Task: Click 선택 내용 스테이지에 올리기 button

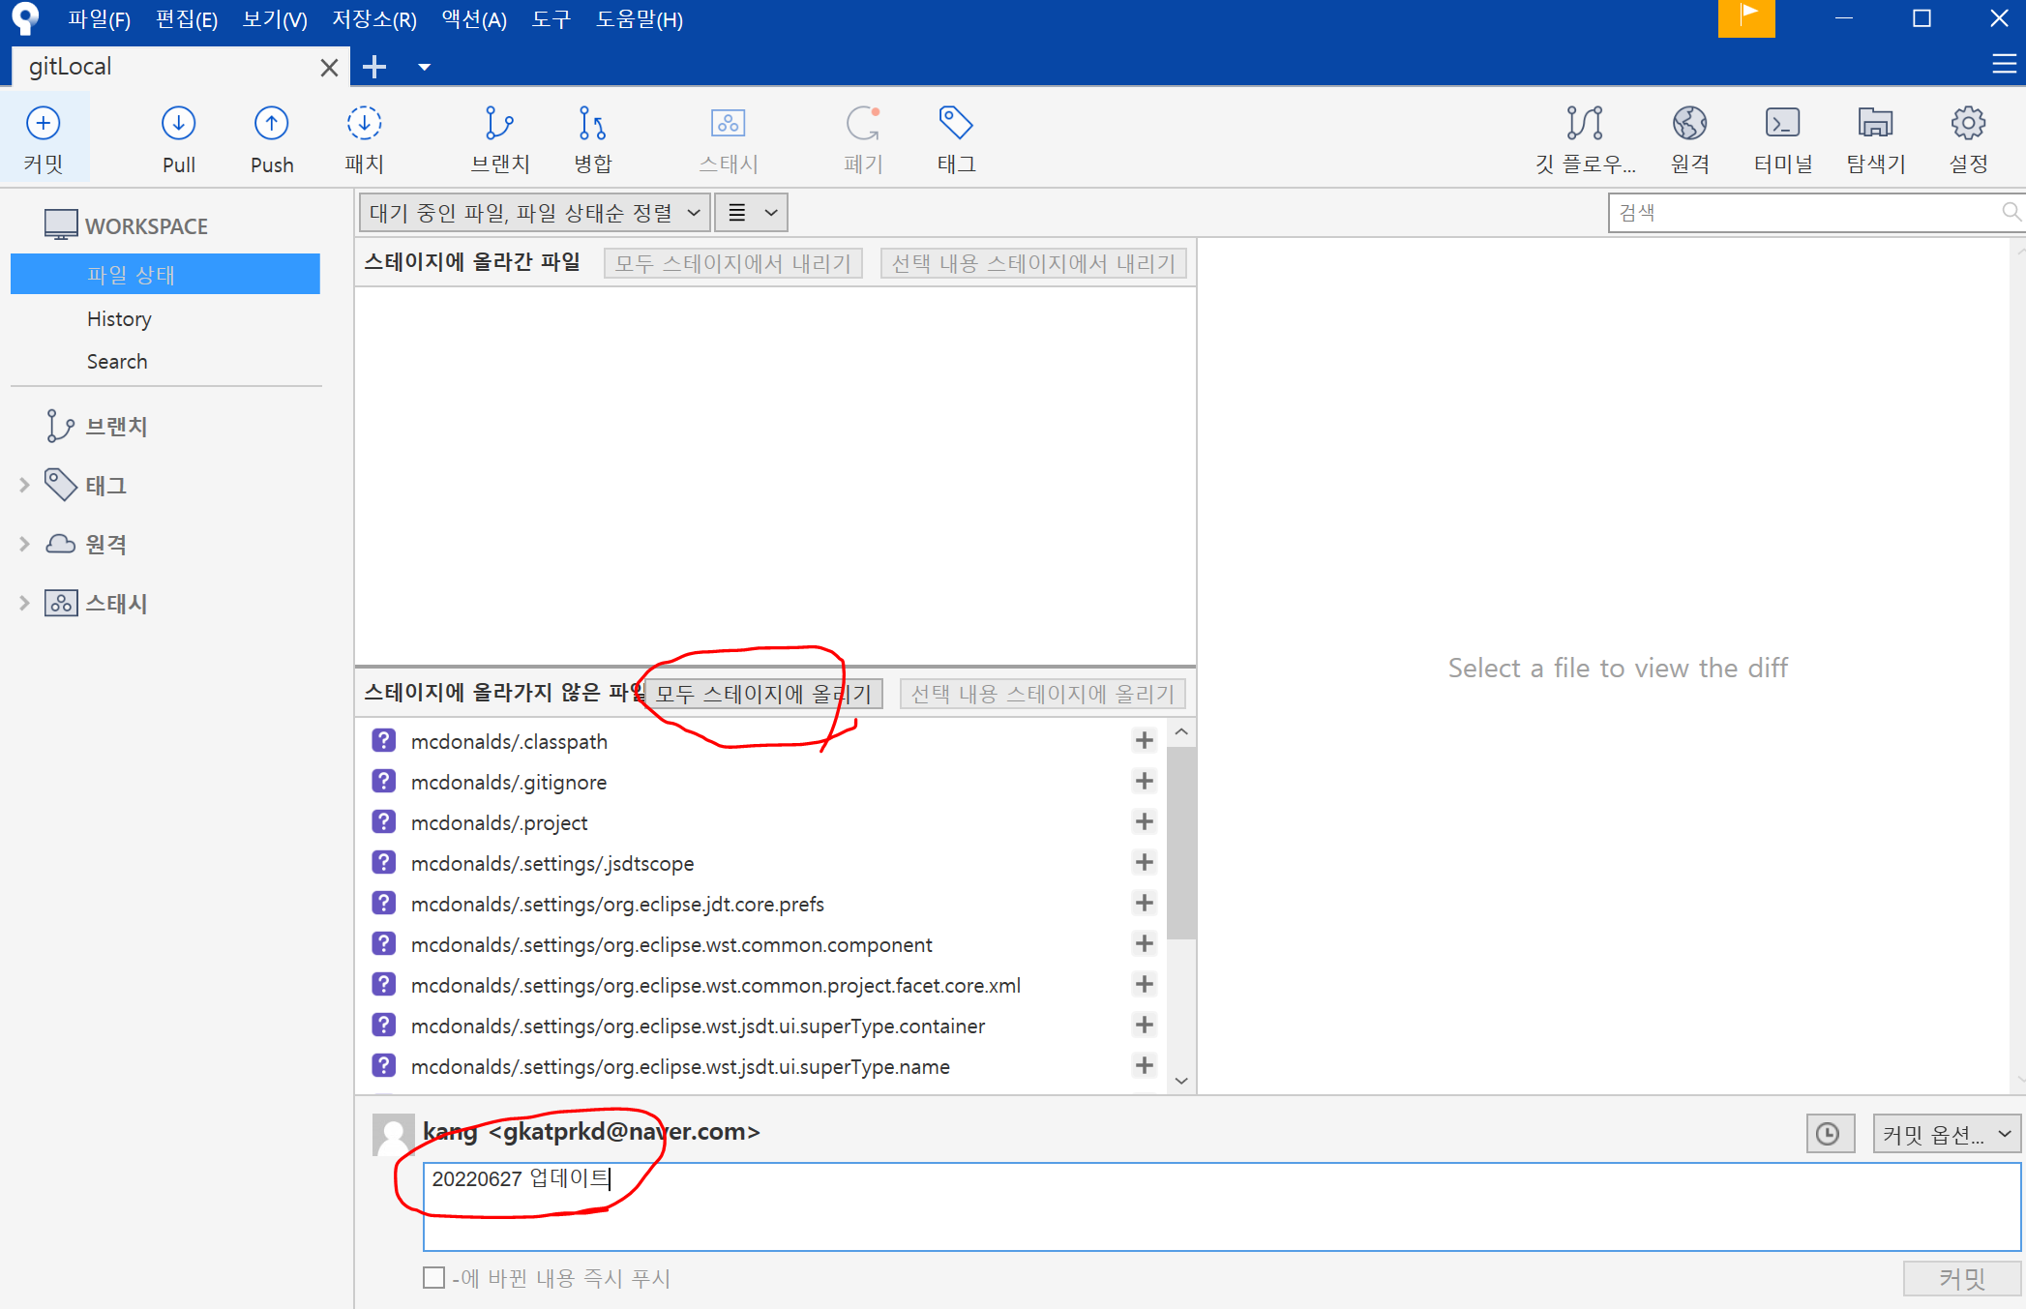Action: point(1042,694)
